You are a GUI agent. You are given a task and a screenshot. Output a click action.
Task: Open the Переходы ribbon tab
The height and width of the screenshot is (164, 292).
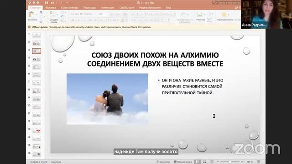click(x=89, y=8)
